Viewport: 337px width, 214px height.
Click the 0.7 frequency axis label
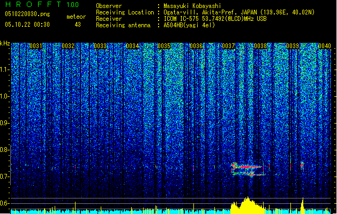coord(5,177)
